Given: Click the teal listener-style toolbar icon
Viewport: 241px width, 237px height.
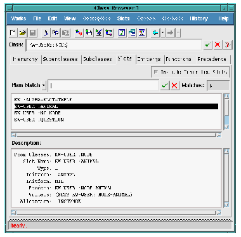Looking at the screenshot, I should (132, 32).
